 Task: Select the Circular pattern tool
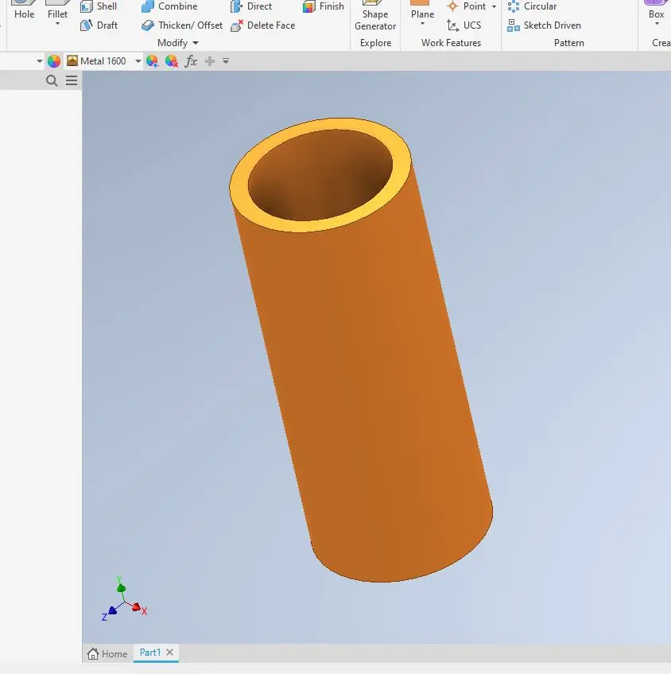532,6
